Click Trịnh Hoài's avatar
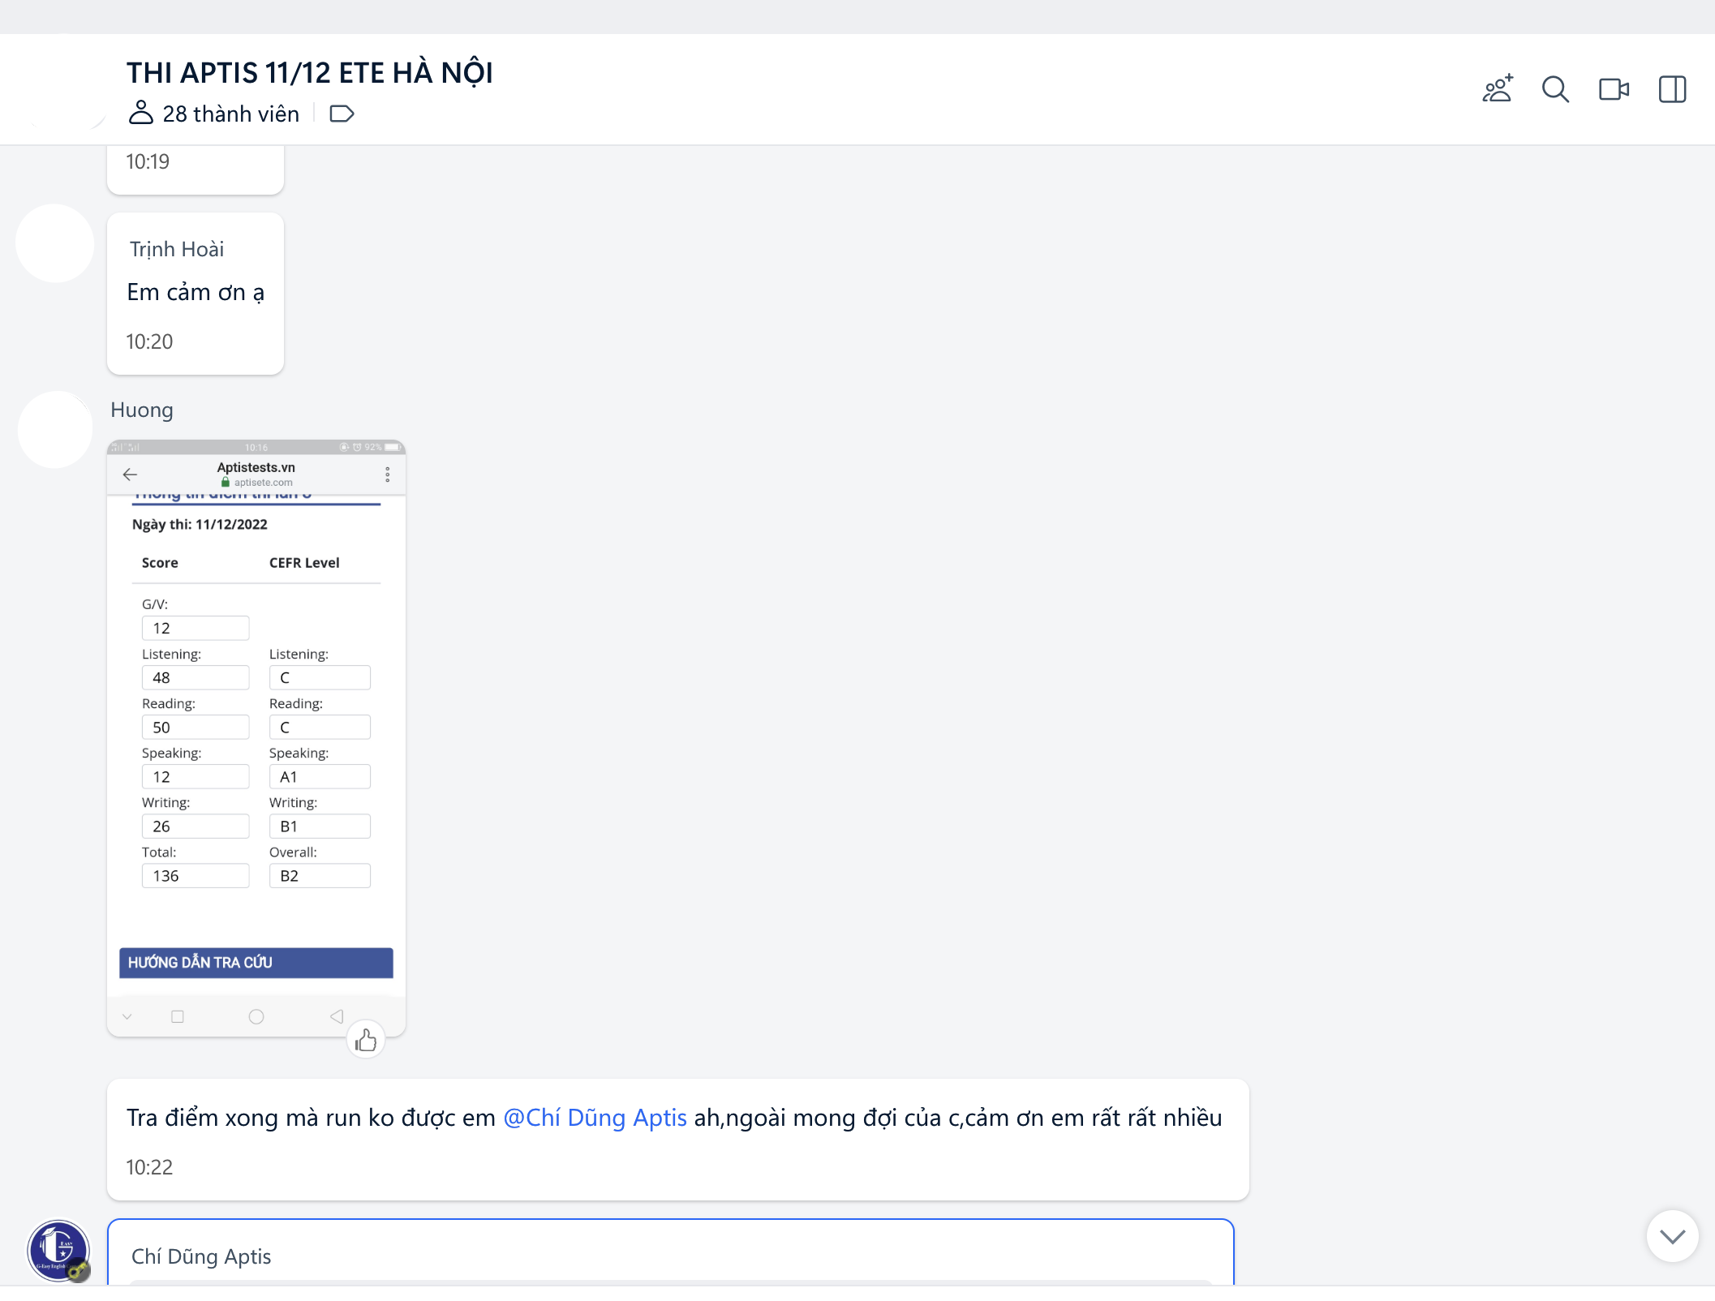The image size is (1715, 1301). (55, 243)
